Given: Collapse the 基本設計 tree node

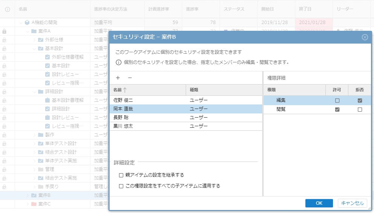Looking at the screenshot, I should 34,48.
